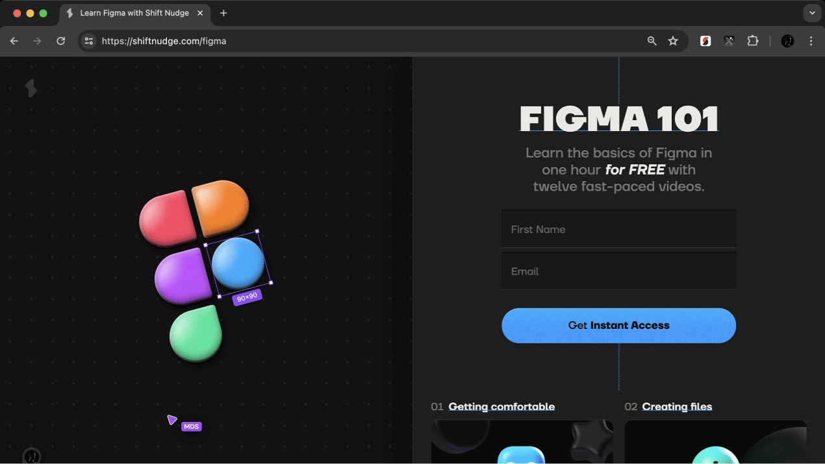Open the Chrome three-dot menu
Viewport: 825px width, 464px height.
click(811, 41)
